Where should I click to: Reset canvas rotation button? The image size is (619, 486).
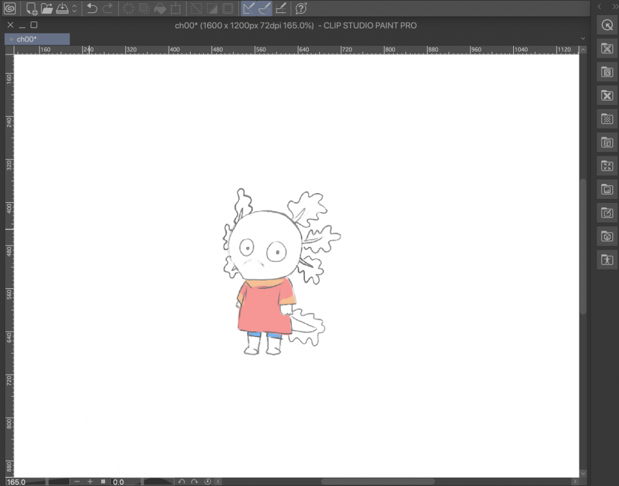(x=207, y=481)
